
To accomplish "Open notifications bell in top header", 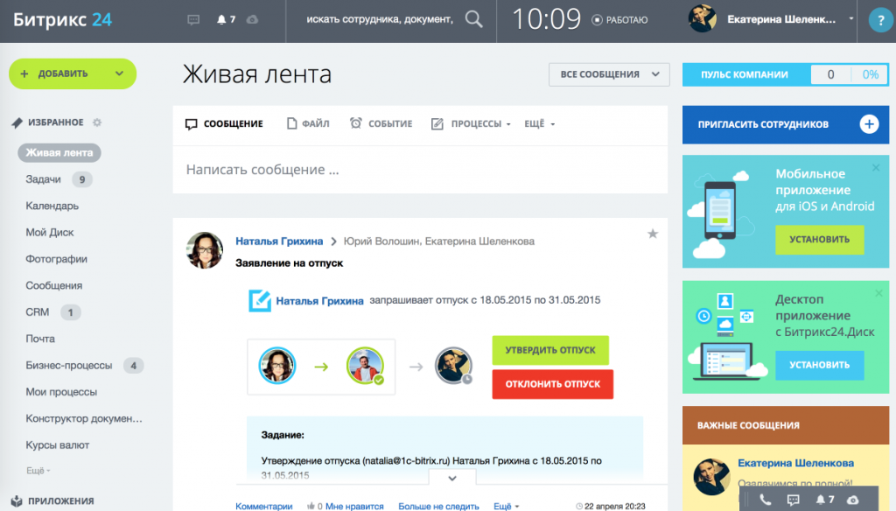I will [221, 20].
